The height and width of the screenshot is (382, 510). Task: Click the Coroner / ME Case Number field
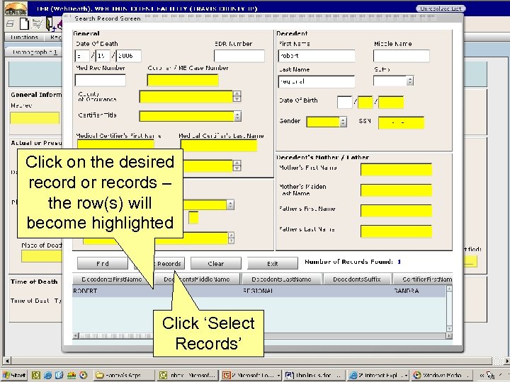pos(183,80)
